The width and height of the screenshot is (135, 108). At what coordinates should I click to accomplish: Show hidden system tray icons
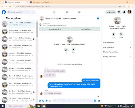[116, 106]
